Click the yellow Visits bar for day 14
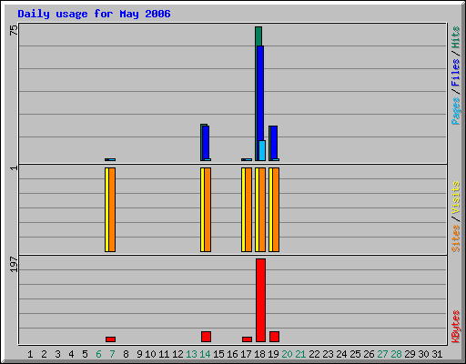The image size is (466, 364). (202, 209)
